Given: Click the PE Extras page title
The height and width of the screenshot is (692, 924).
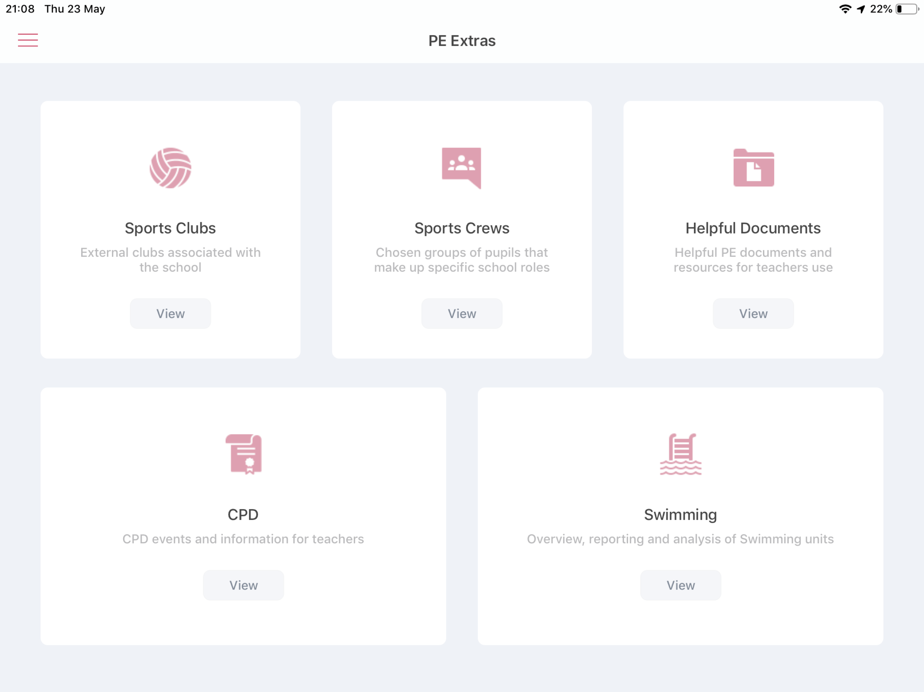Looking at the screenshot, I should pyautogui.click(x=462, y=41).
